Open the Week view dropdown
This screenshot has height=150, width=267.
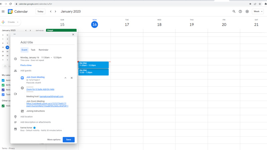(x=258, y=11)
